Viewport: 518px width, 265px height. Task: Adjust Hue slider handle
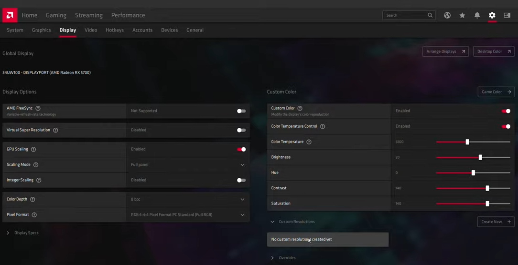pyautogui.click(x=473, y=173)
